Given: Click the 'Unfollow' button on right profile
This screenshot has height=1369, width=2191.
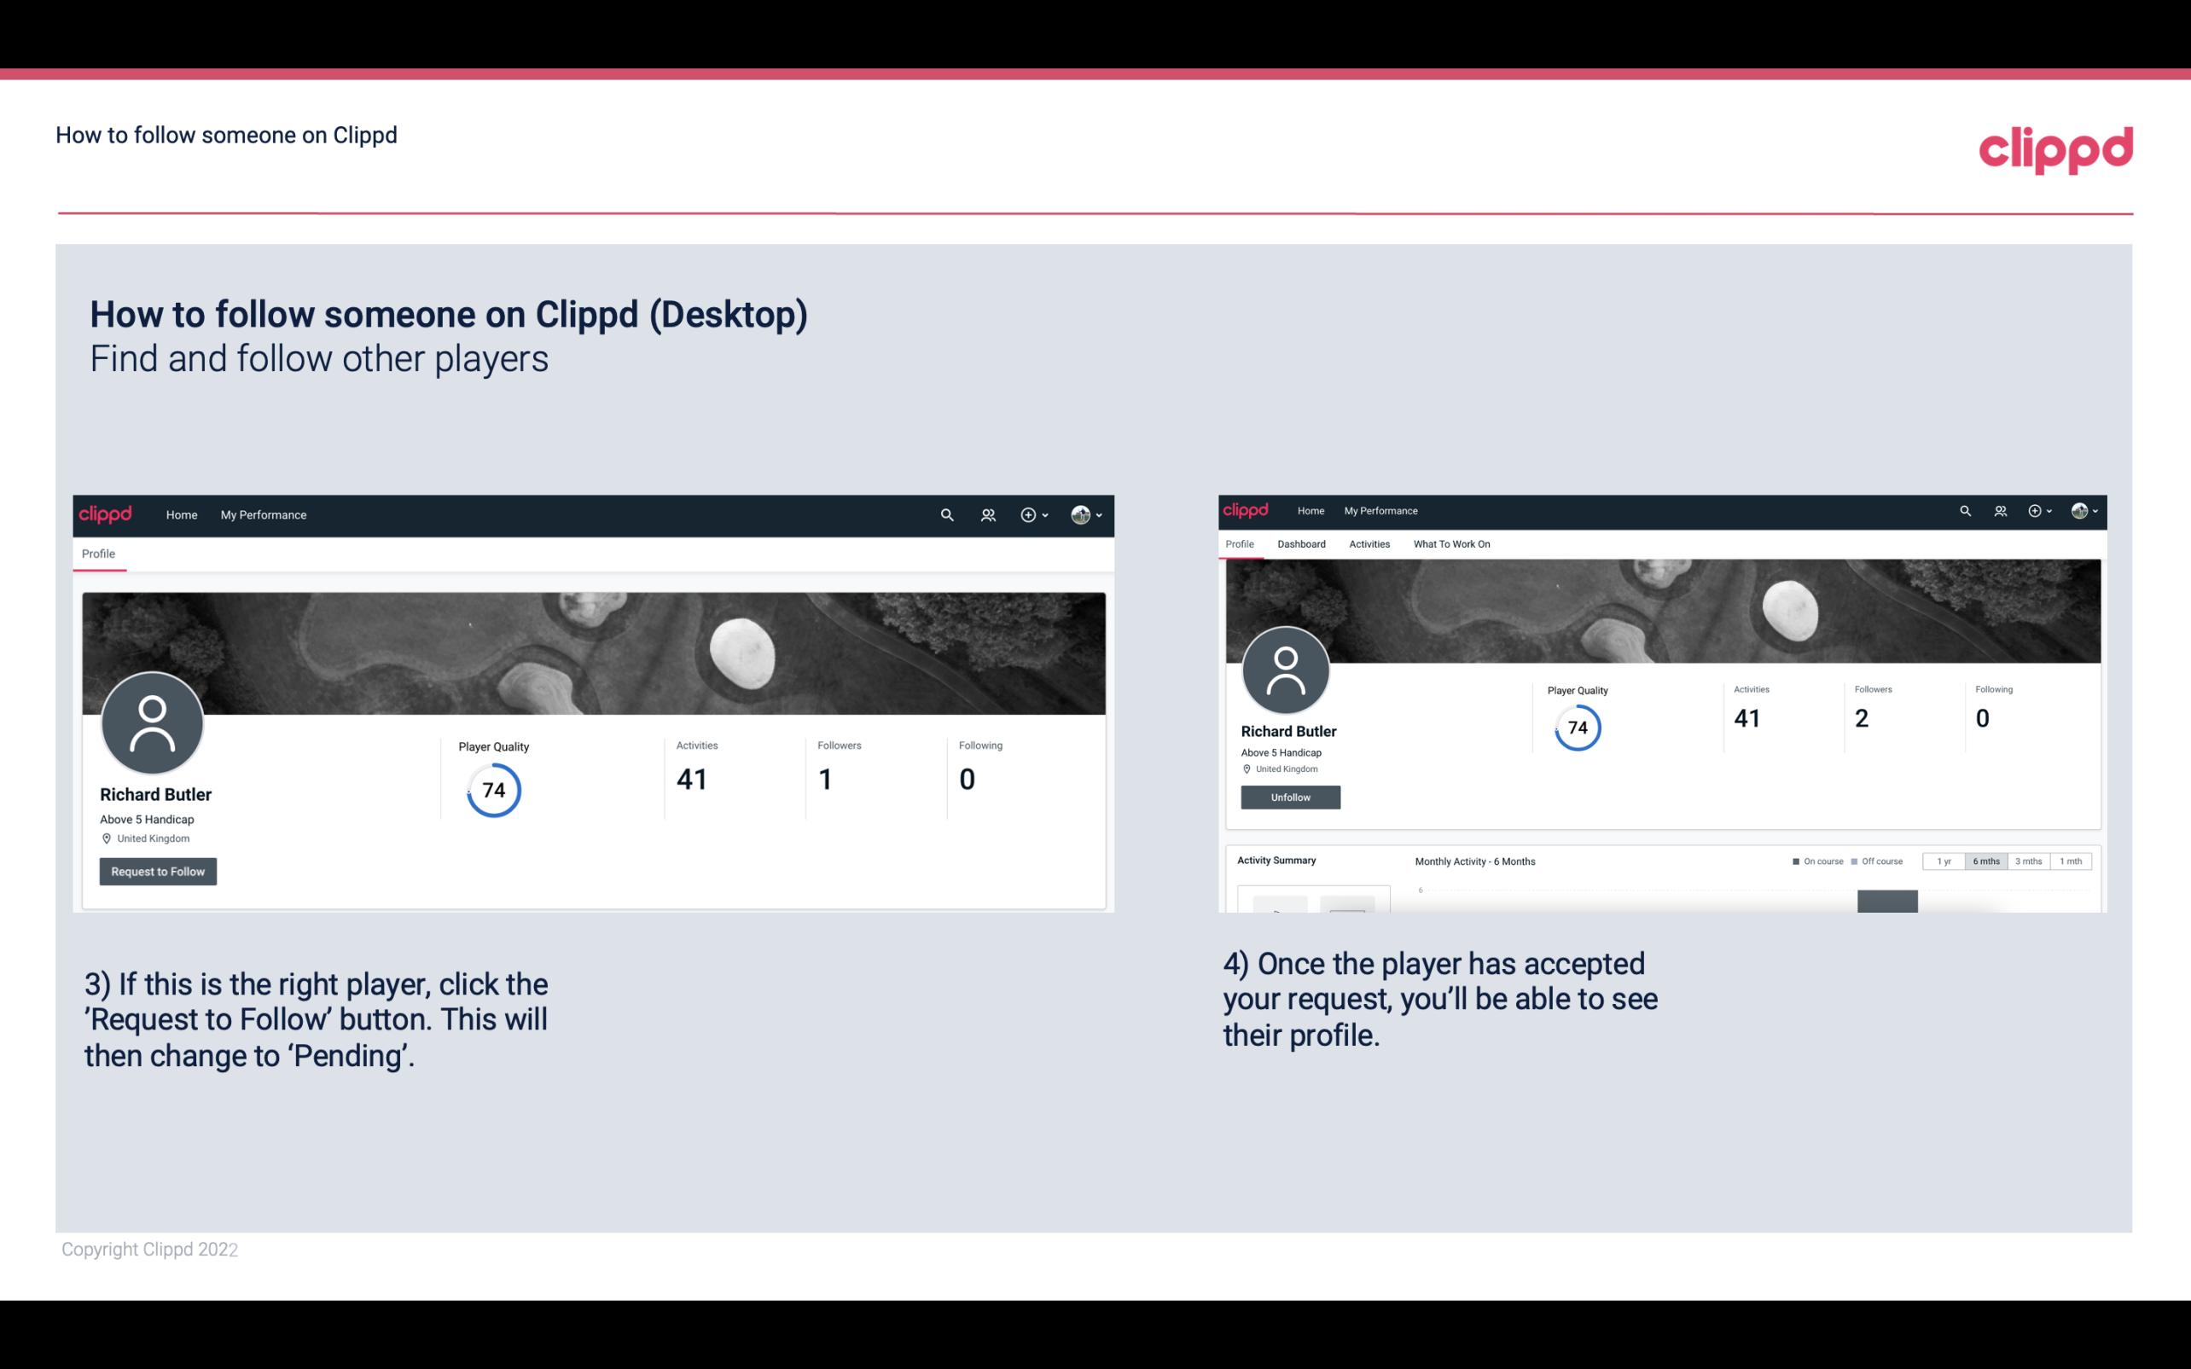Looking at the screenshot, I should 1288,797.
